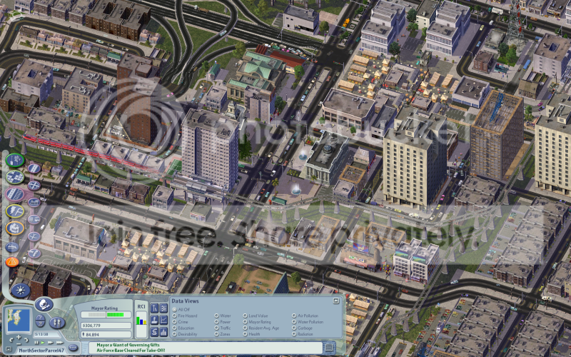571x357 pixels.
Task: Pause the simulation
Action: coord(36,343)
